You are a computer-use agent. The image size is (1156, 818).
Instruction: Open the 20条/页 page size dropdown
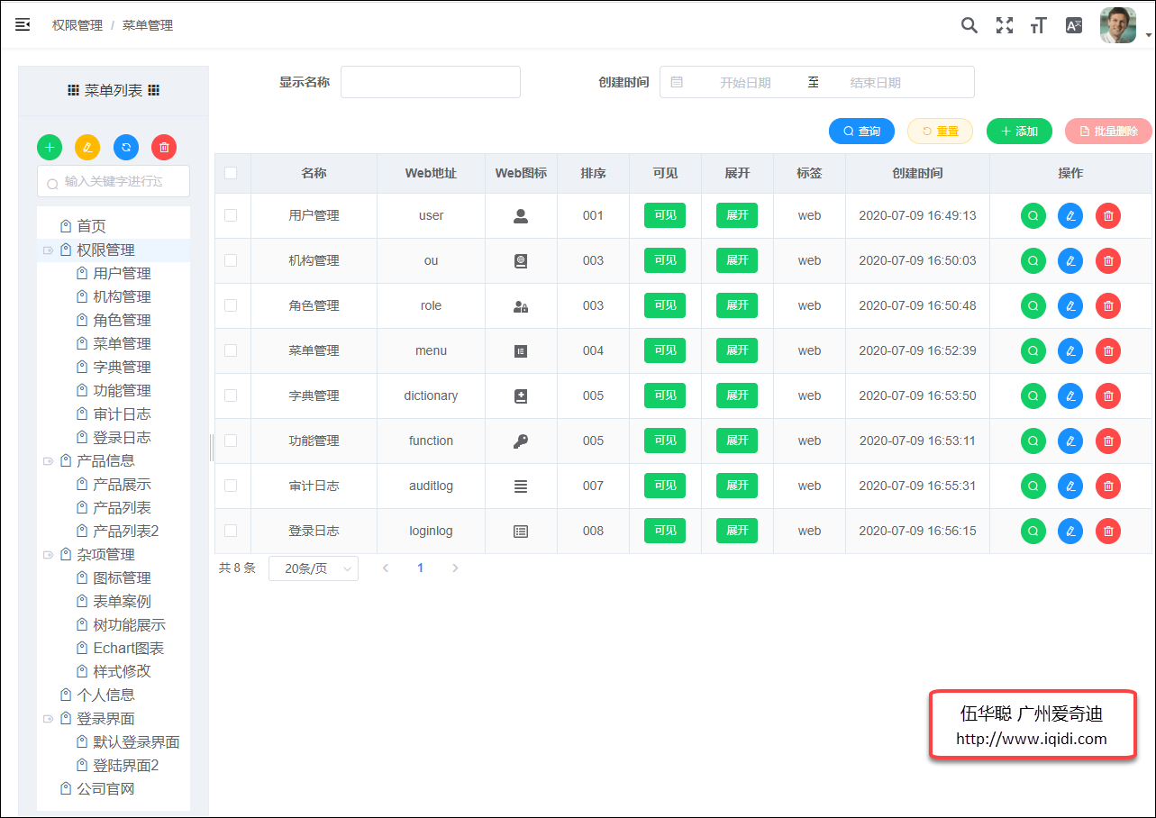click(x=314, y=568)
